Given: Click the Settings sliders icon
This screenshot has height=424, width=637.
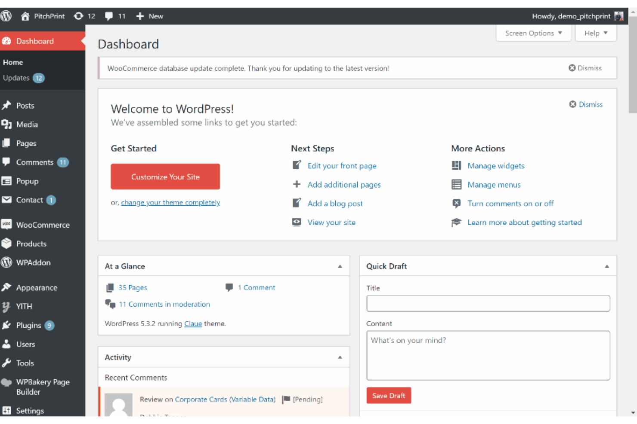Looking at the screenshot, I should (x=6, y=410).
